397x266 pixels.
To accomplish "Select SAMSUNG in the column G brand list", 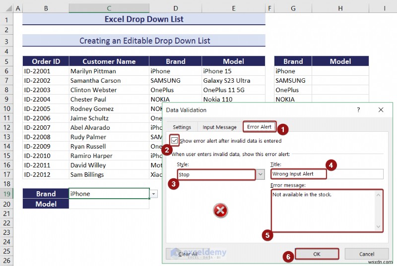I will (293, 81).
